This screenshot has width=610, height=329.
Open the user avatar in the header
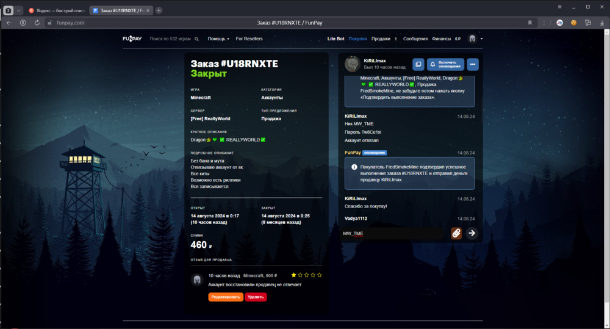(x=472, y=38)
